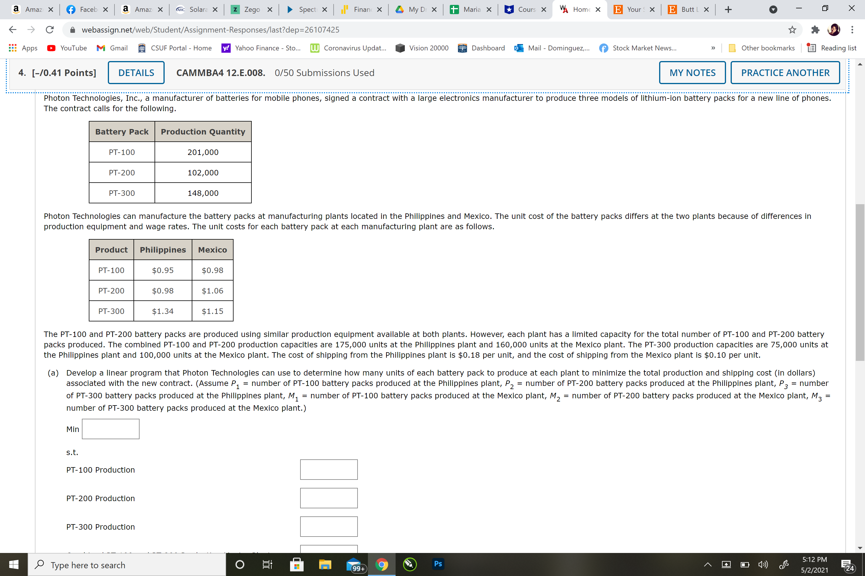The width and height of the screenshot is (865, 576).
Task: Click inside the Min objective input box
Action: [110, 429]
